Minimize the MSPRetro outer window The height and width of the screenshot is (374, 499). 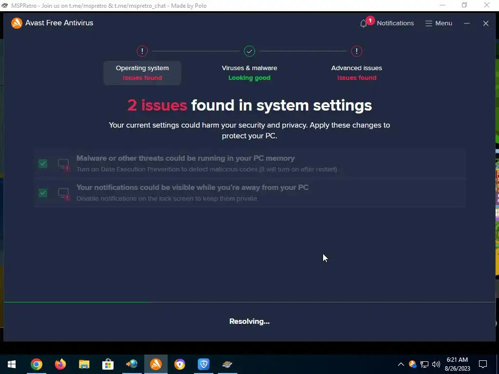pyautogui.click(x=442, y=5)
